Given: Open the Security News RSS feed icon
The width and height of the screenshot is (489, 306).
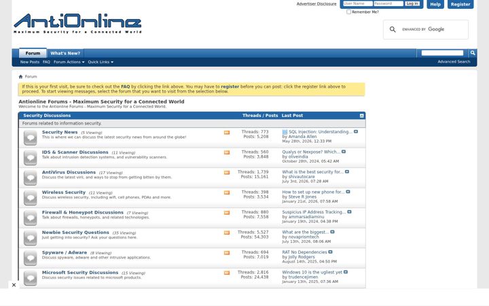Looking at the screenshot, I should tap(227, 133).
